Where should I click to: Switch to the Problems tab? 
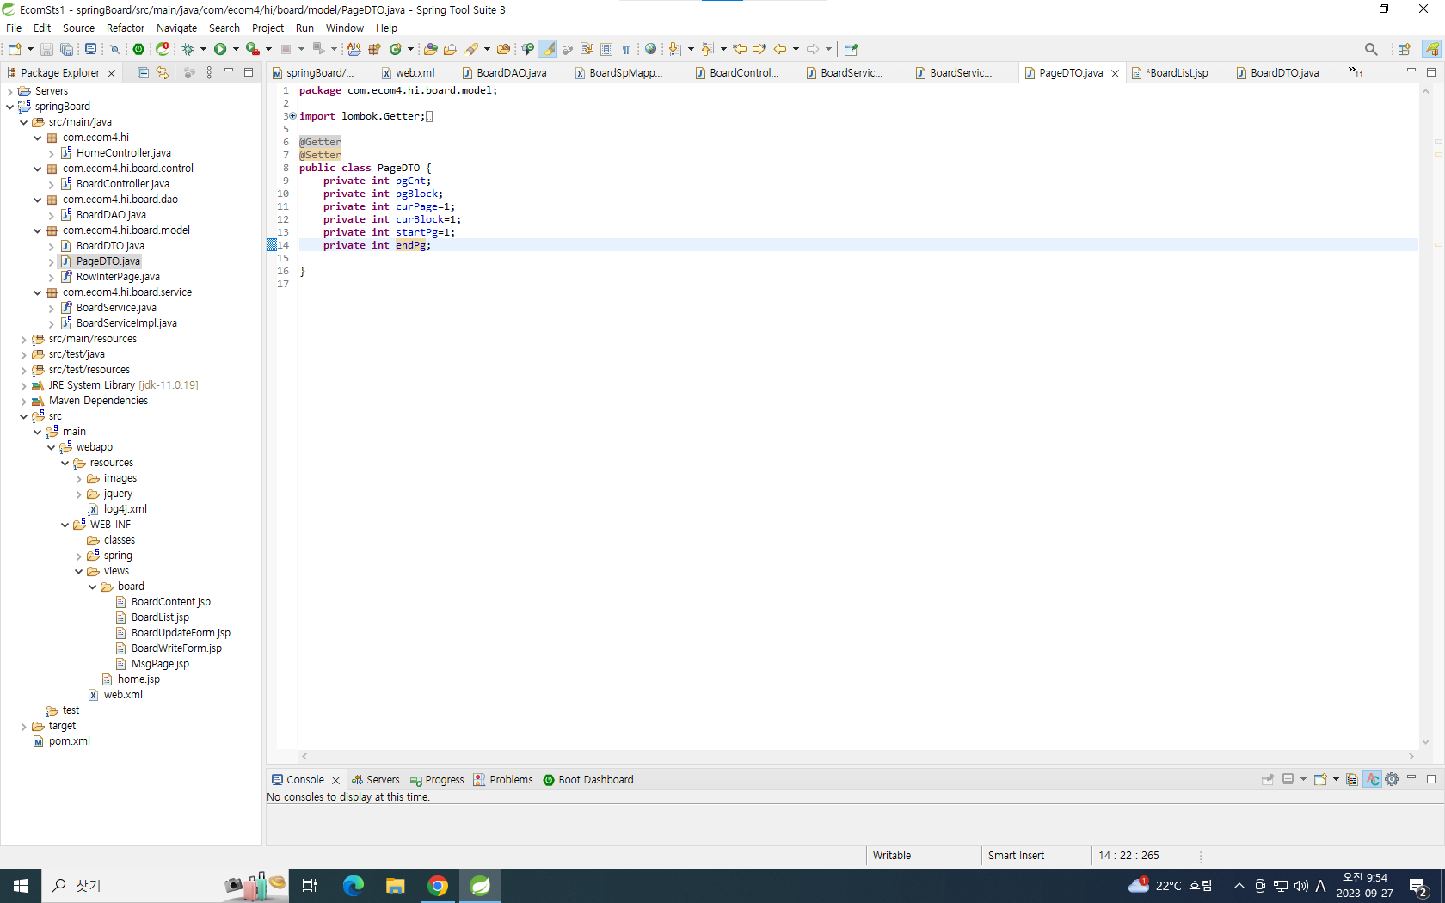[x=503, y=780]
